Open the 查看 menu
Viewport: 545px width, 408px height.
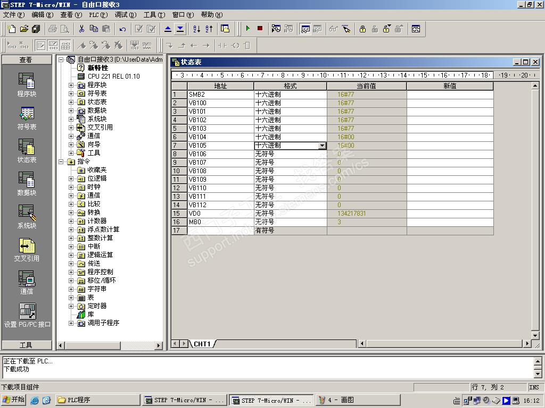click(71, 14)
